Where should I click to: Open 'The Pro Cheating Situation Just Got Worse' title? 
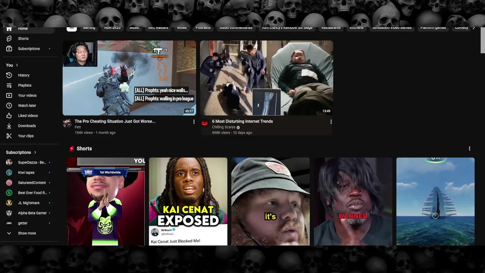point(115,121)
